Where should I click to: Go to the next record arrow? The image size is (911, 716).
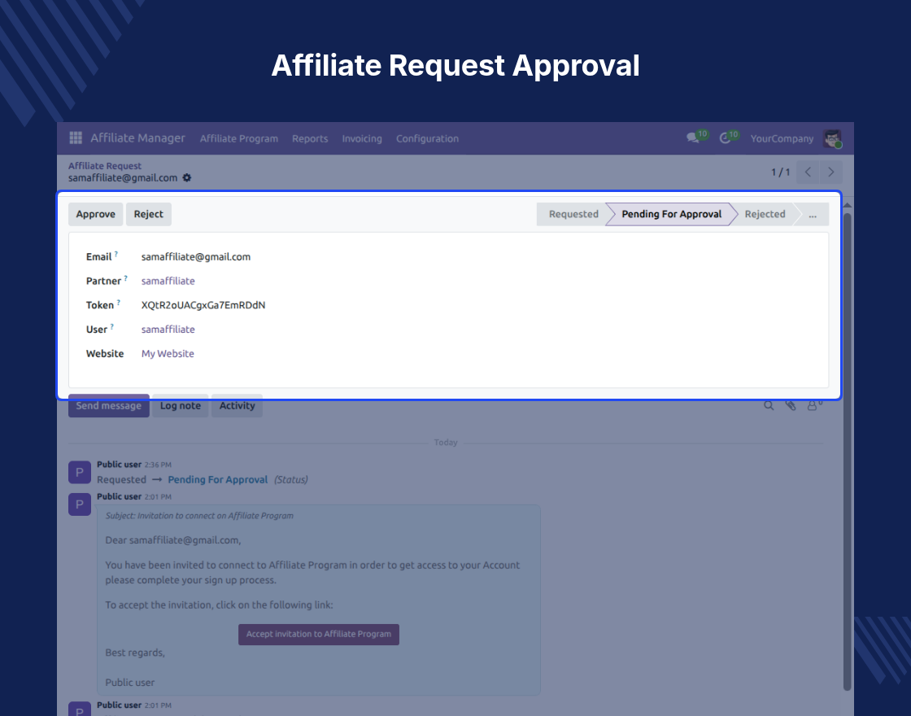(x=830, y=172)
